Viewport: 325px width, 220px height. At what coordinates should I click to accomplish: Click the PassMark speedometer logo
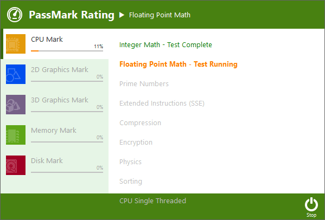pos(15,15)
